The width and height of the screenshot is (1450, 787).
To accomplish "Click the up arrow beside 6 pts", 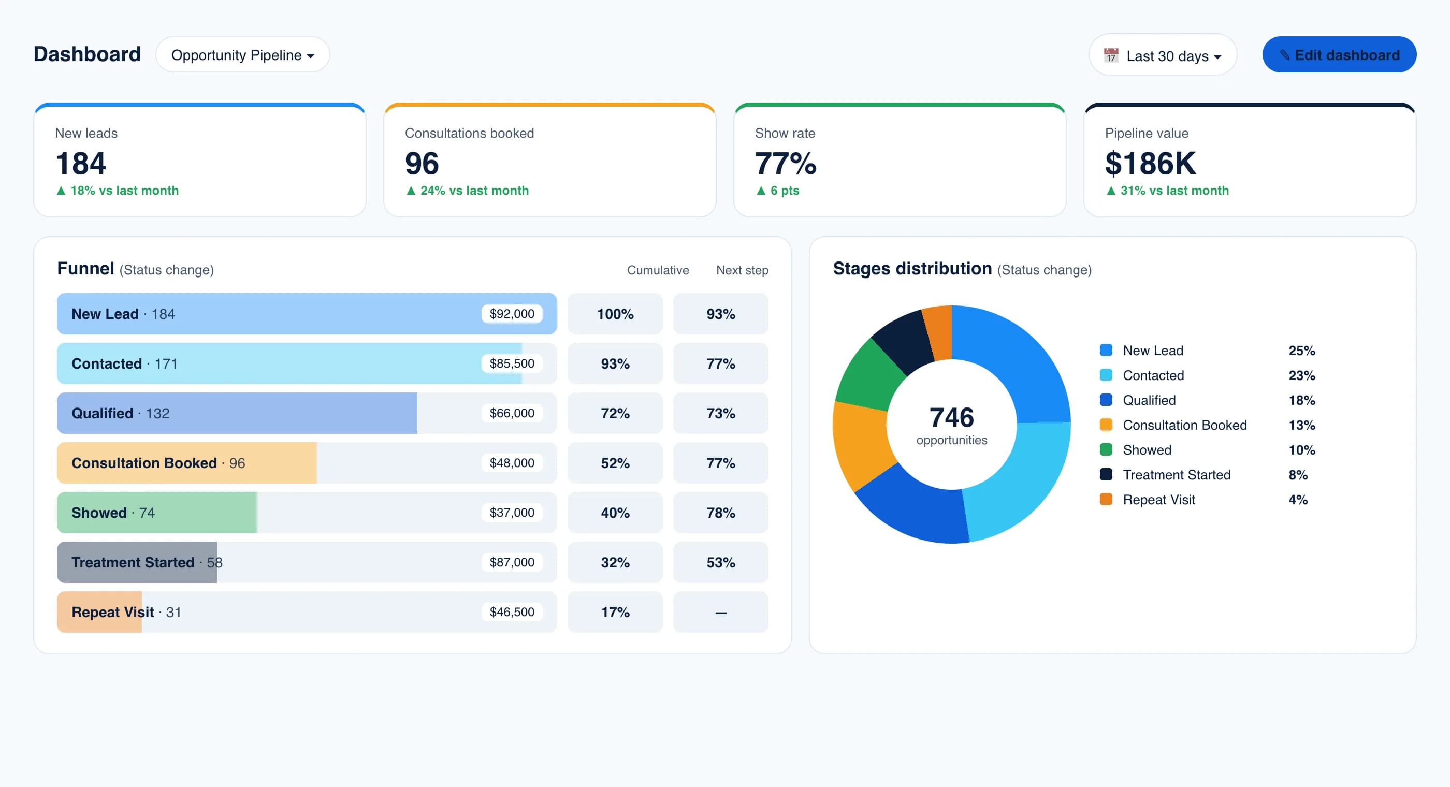I will [761, 191].
